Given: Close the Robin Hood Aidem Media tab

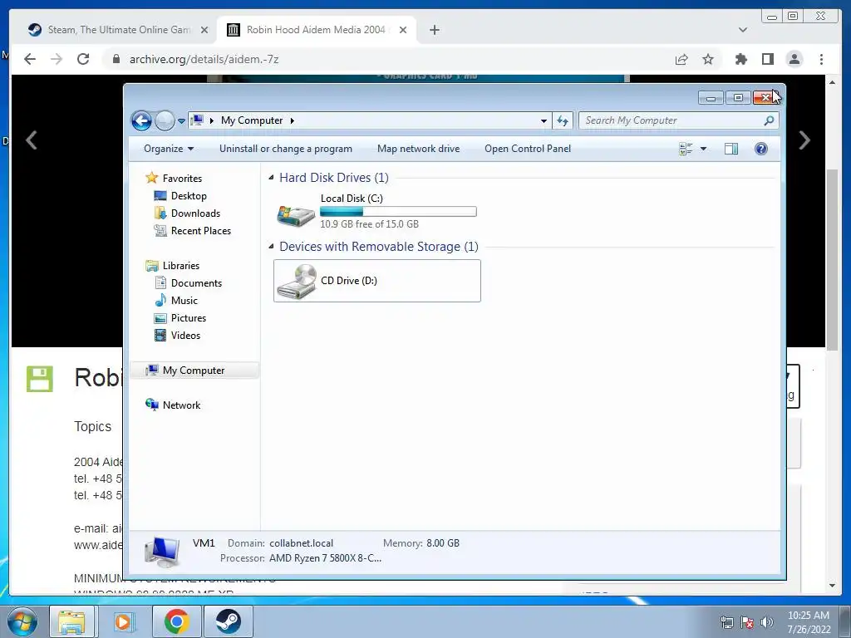Looking at the screenshot, I should [x=403, y=30].
